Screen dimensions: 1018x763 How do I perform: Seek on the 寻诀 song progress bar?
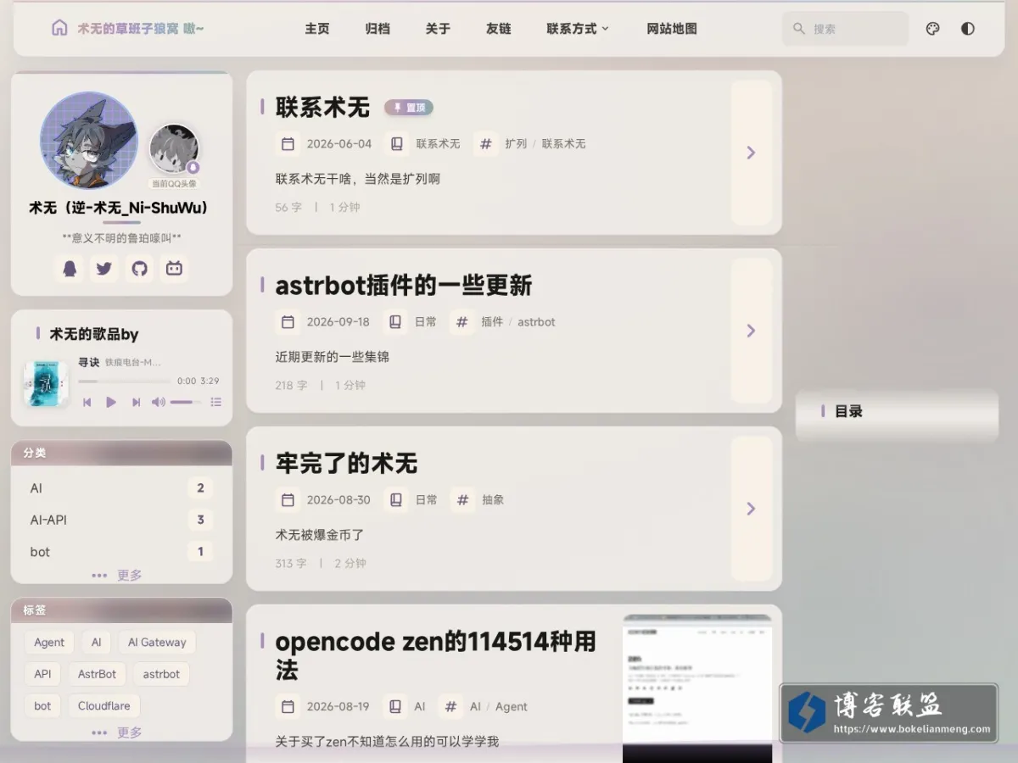click(125, 381)
